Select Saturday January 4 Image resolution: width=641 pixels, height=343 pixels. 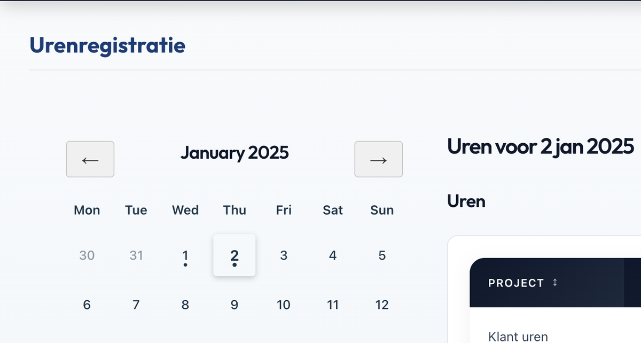point(333,255)
